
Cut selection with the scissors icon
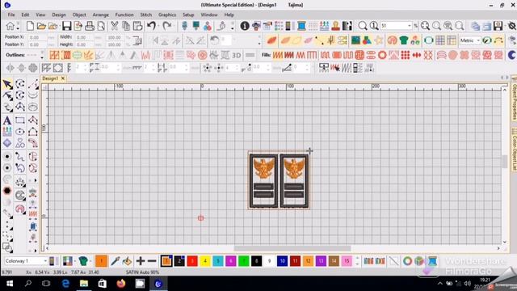(x=115, y=26)
